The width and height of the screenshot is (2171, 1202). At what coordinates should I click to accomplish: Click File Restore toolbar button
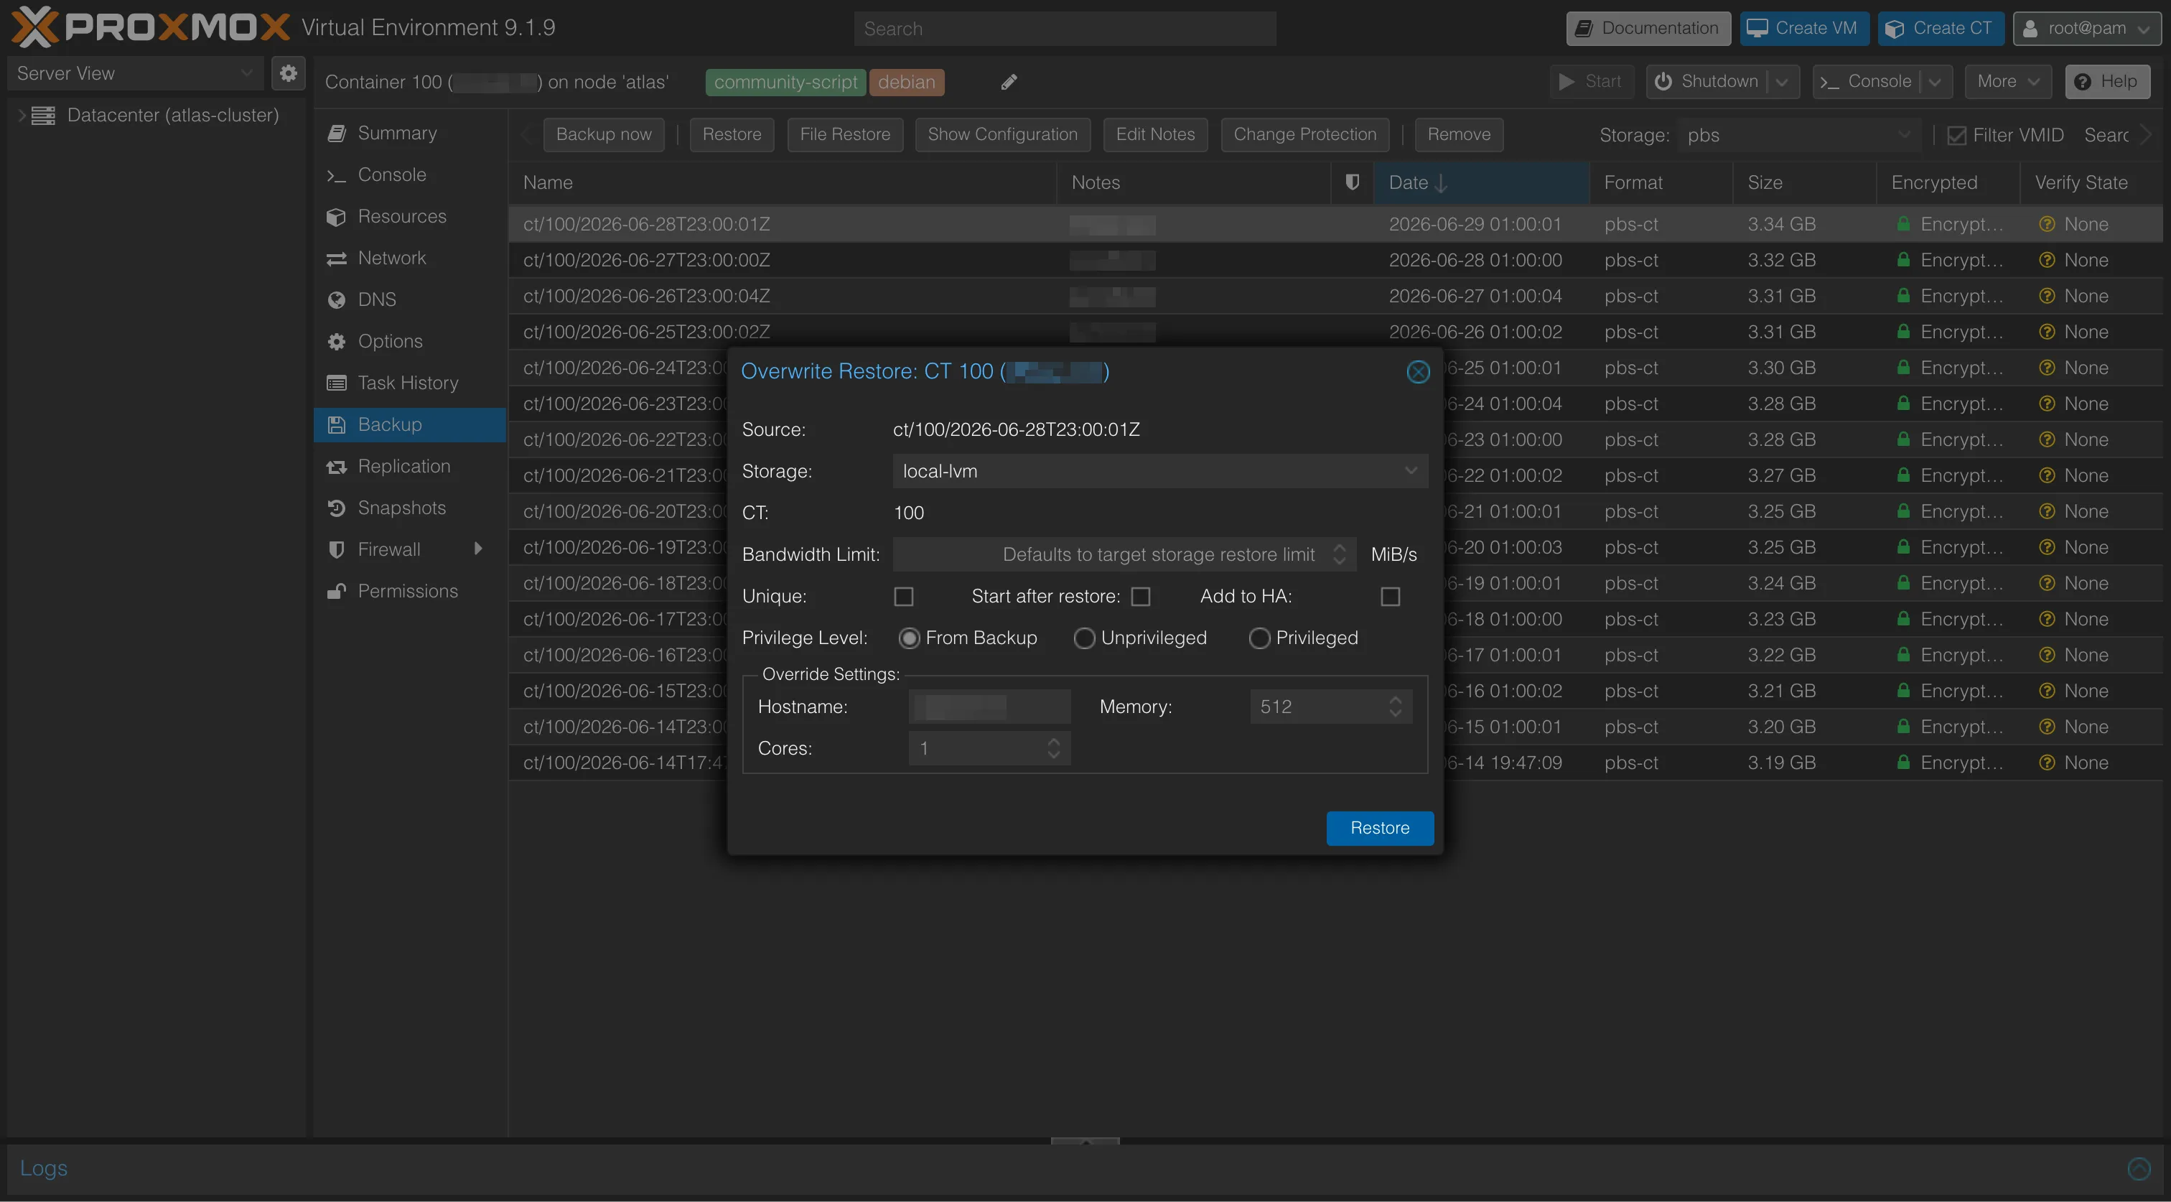844,135
